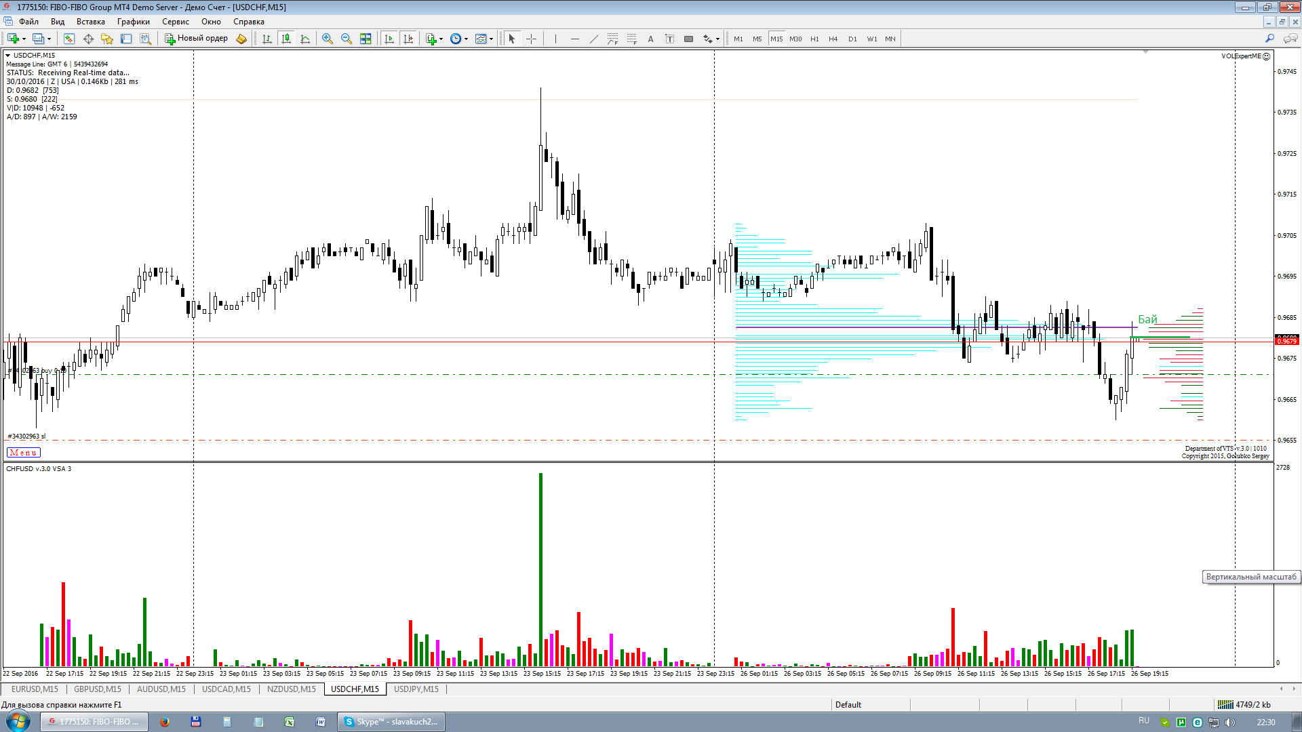Switch timeframe to H1
This screenshot has height=732, width=1302.
[814, 39]
